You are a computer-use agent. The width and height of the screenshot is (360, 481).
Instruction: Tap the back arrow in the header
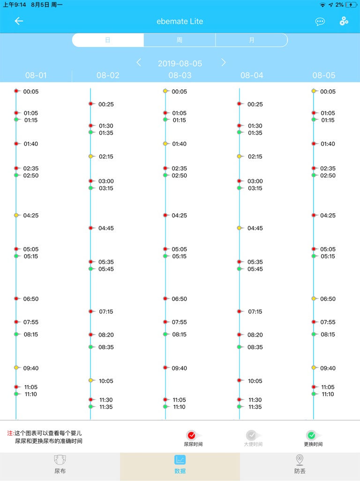pos(18,21)
